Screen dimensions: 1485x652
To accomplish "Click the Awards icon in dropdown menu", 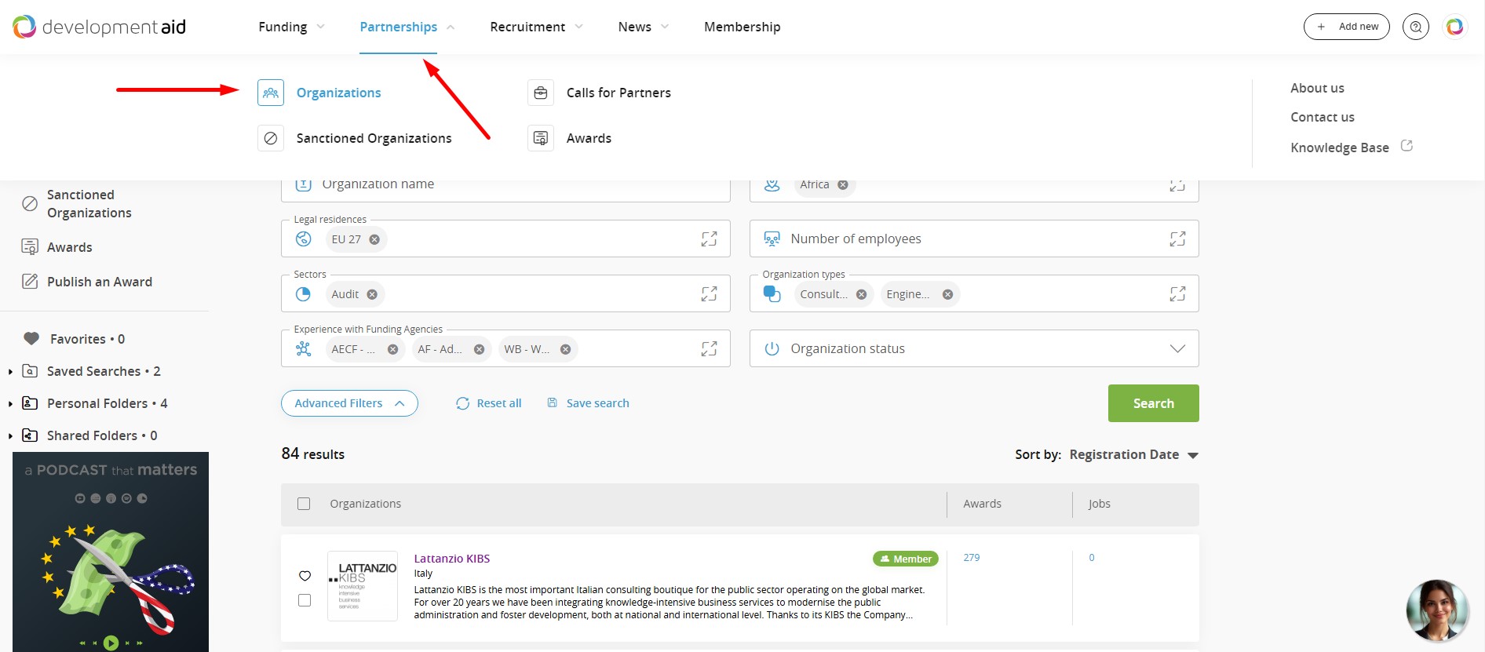I will [x=541, y=138].
